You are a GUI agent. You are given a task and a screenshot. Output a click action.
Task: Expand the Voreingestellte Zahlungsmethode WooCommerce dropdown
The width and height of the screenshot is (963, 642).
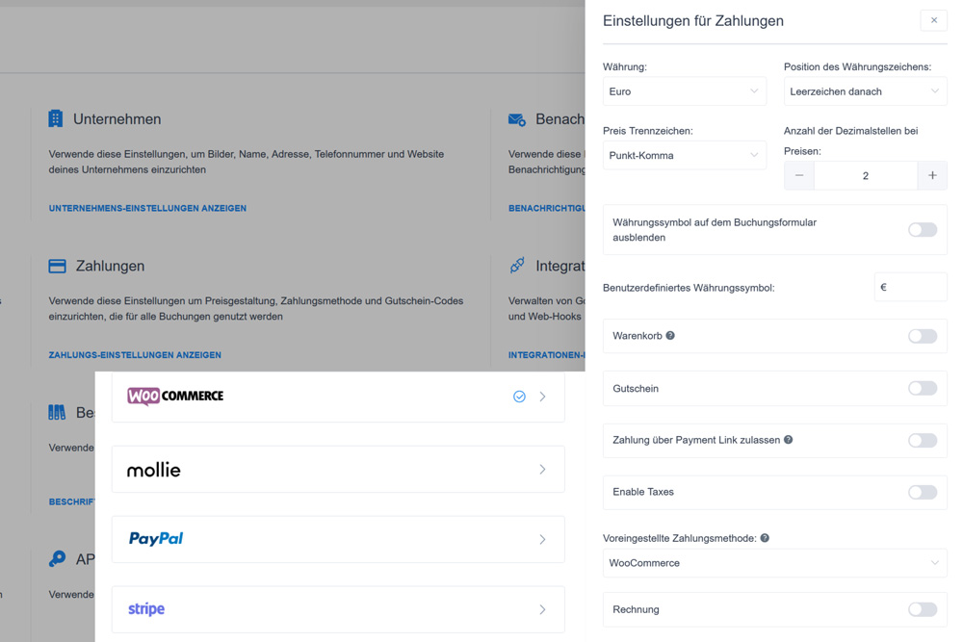click(x=774, y=563)
